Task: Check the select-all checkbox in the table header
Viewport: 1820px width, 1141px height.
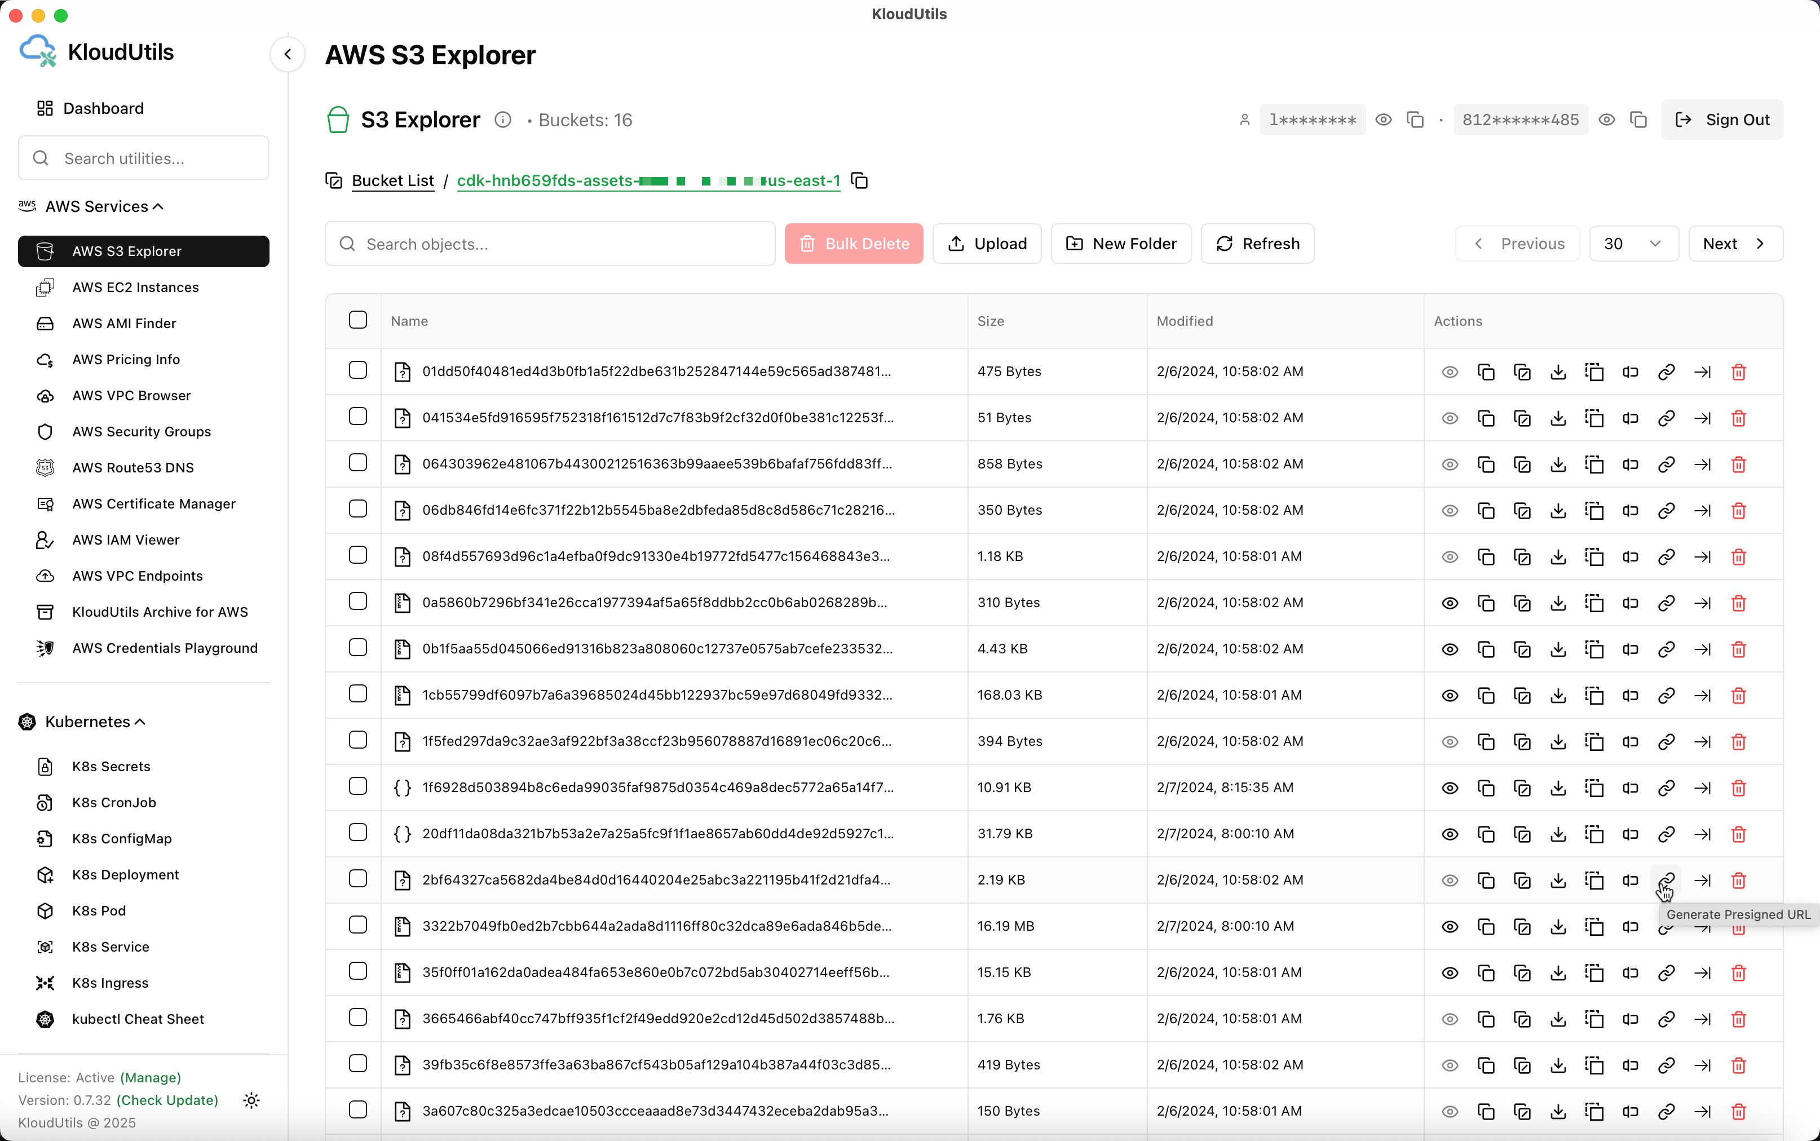Action: (357, 320)
